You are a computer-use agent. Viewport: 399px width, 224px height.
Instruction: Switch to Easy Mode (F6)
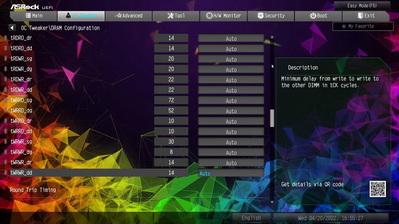[362, 6]
